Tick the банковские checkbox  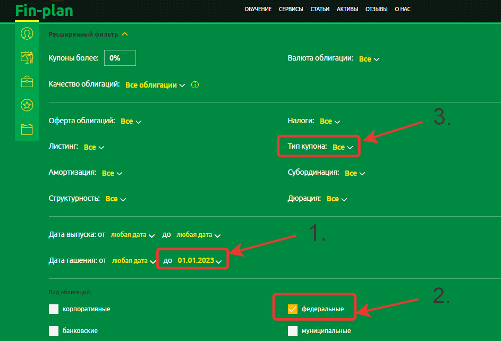[53, 331]
